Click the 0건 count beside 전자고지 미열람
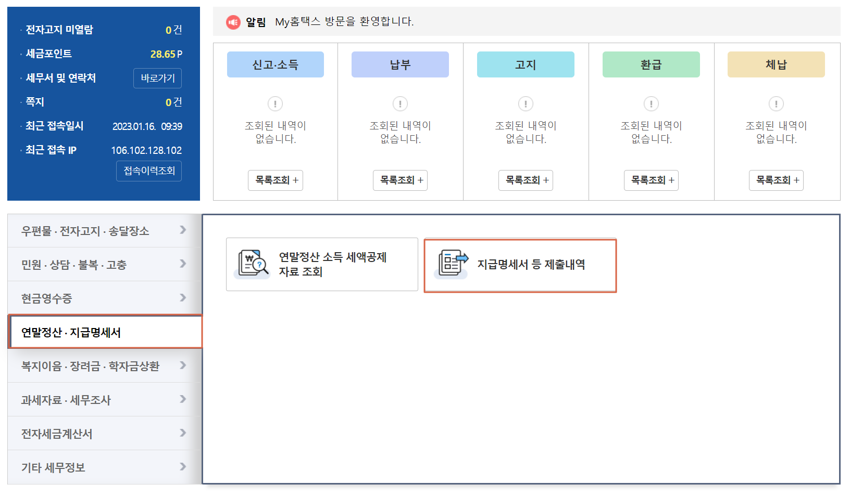This screenshot has width=850, height=497. 173,30
